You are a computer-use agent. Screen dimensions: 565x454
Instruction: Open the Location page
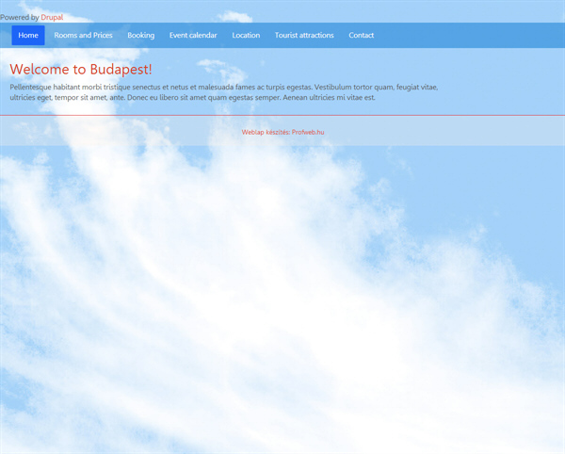click(246, 35)
